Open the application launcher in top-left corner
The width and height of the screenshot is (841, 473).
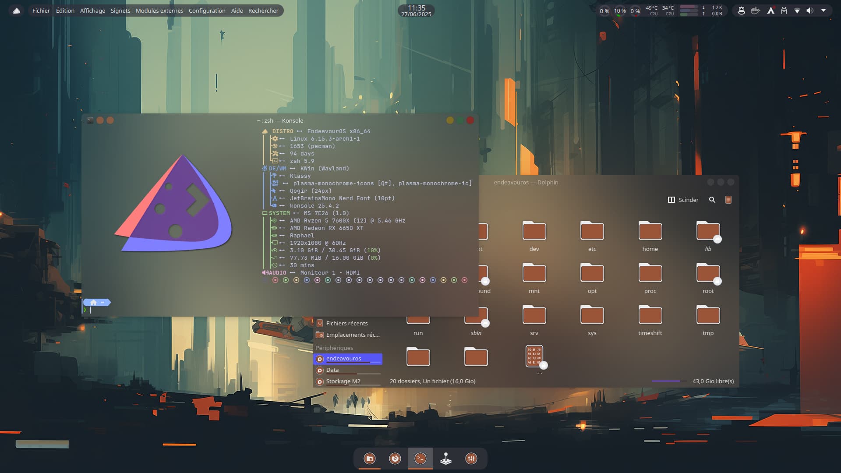pos(16,11)
